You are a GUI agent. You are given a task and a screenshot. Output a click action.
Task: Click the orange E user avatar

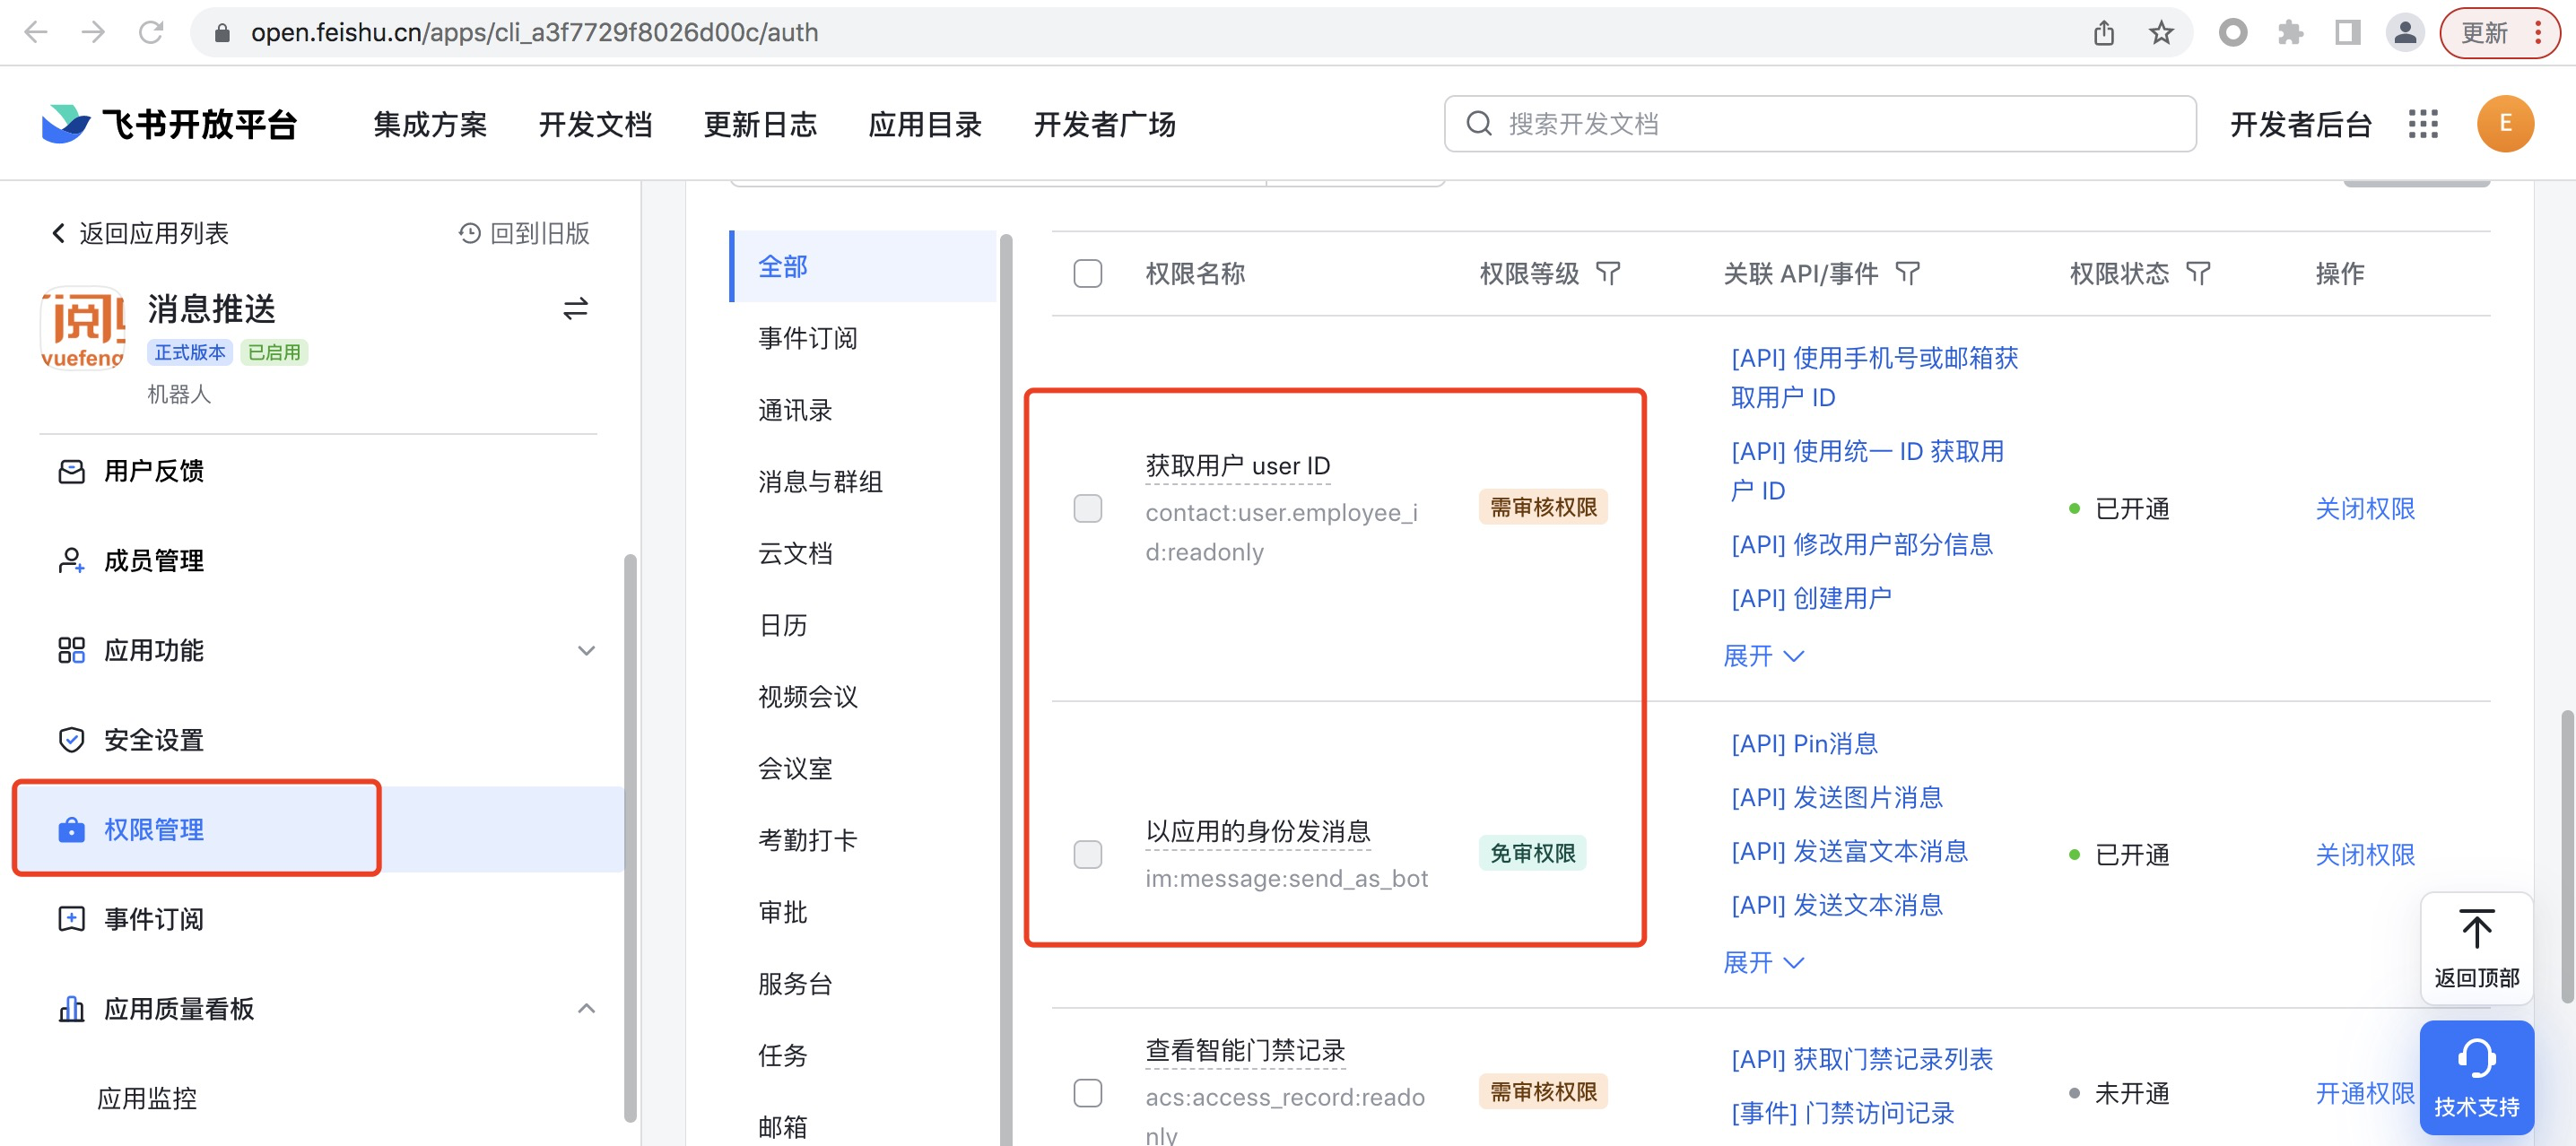pyautogui.click(x=2504, y=124)
